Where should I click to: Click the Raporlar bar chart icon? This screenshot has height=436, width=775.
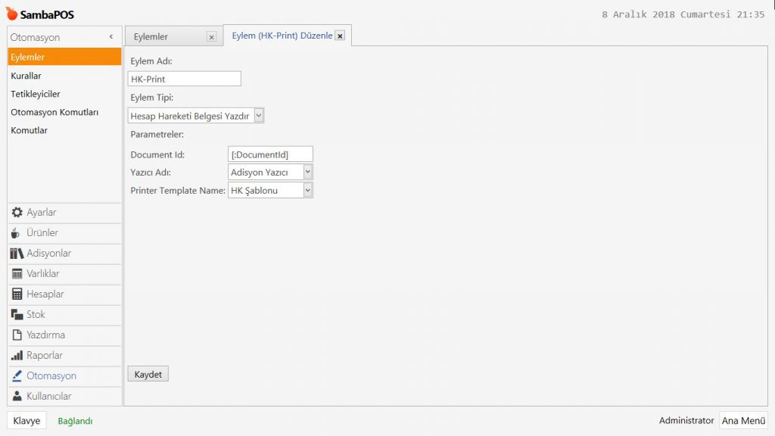point(17,356)
